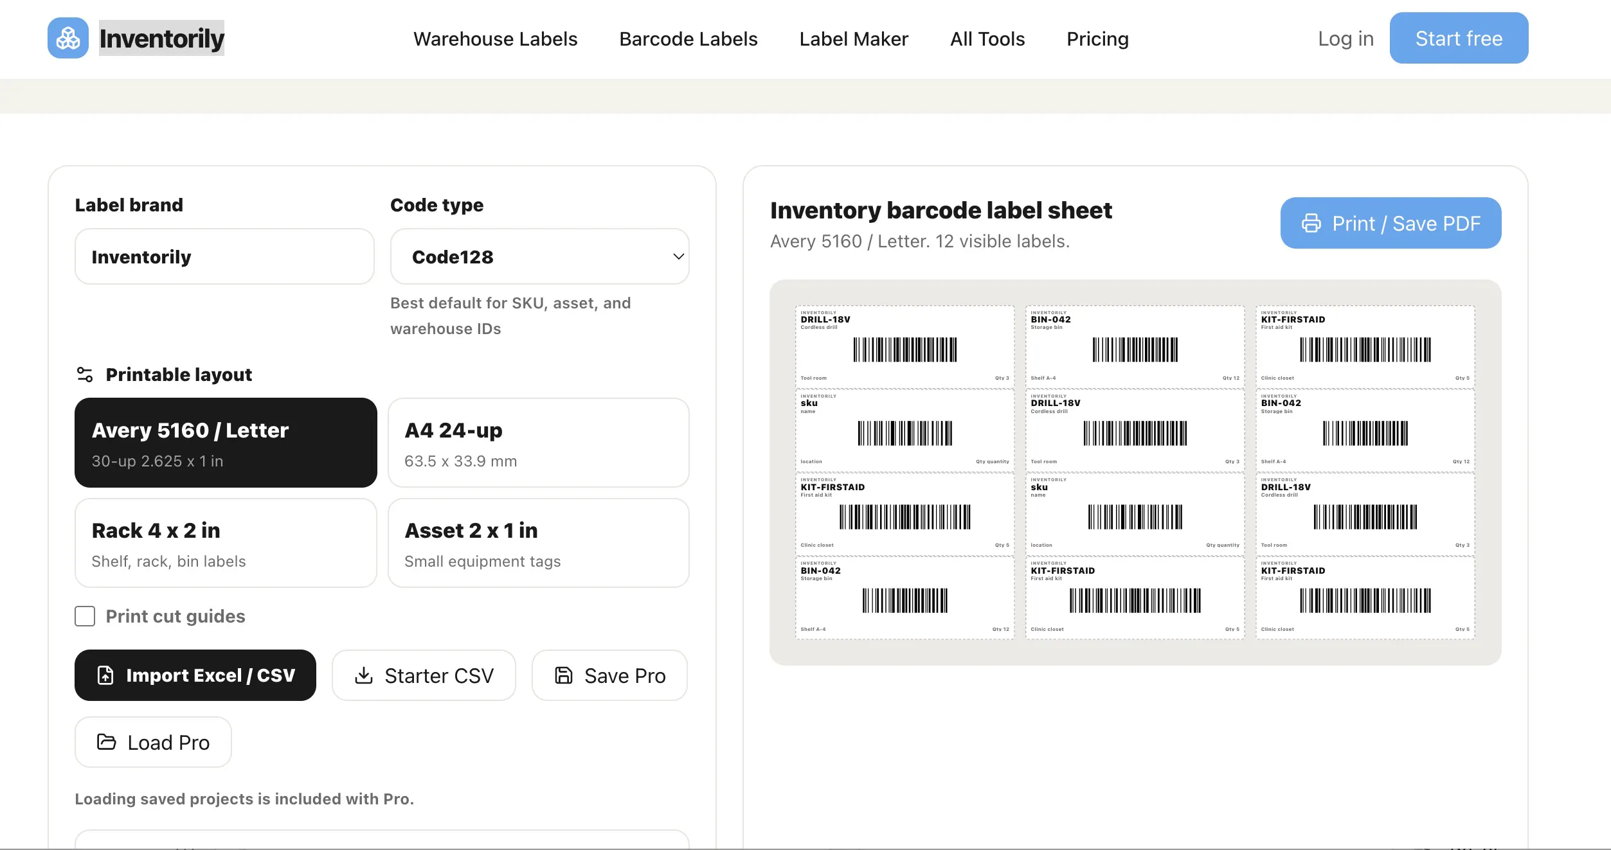Choose the Asset 2 x 1 in layout

click(x=539, y=543)
